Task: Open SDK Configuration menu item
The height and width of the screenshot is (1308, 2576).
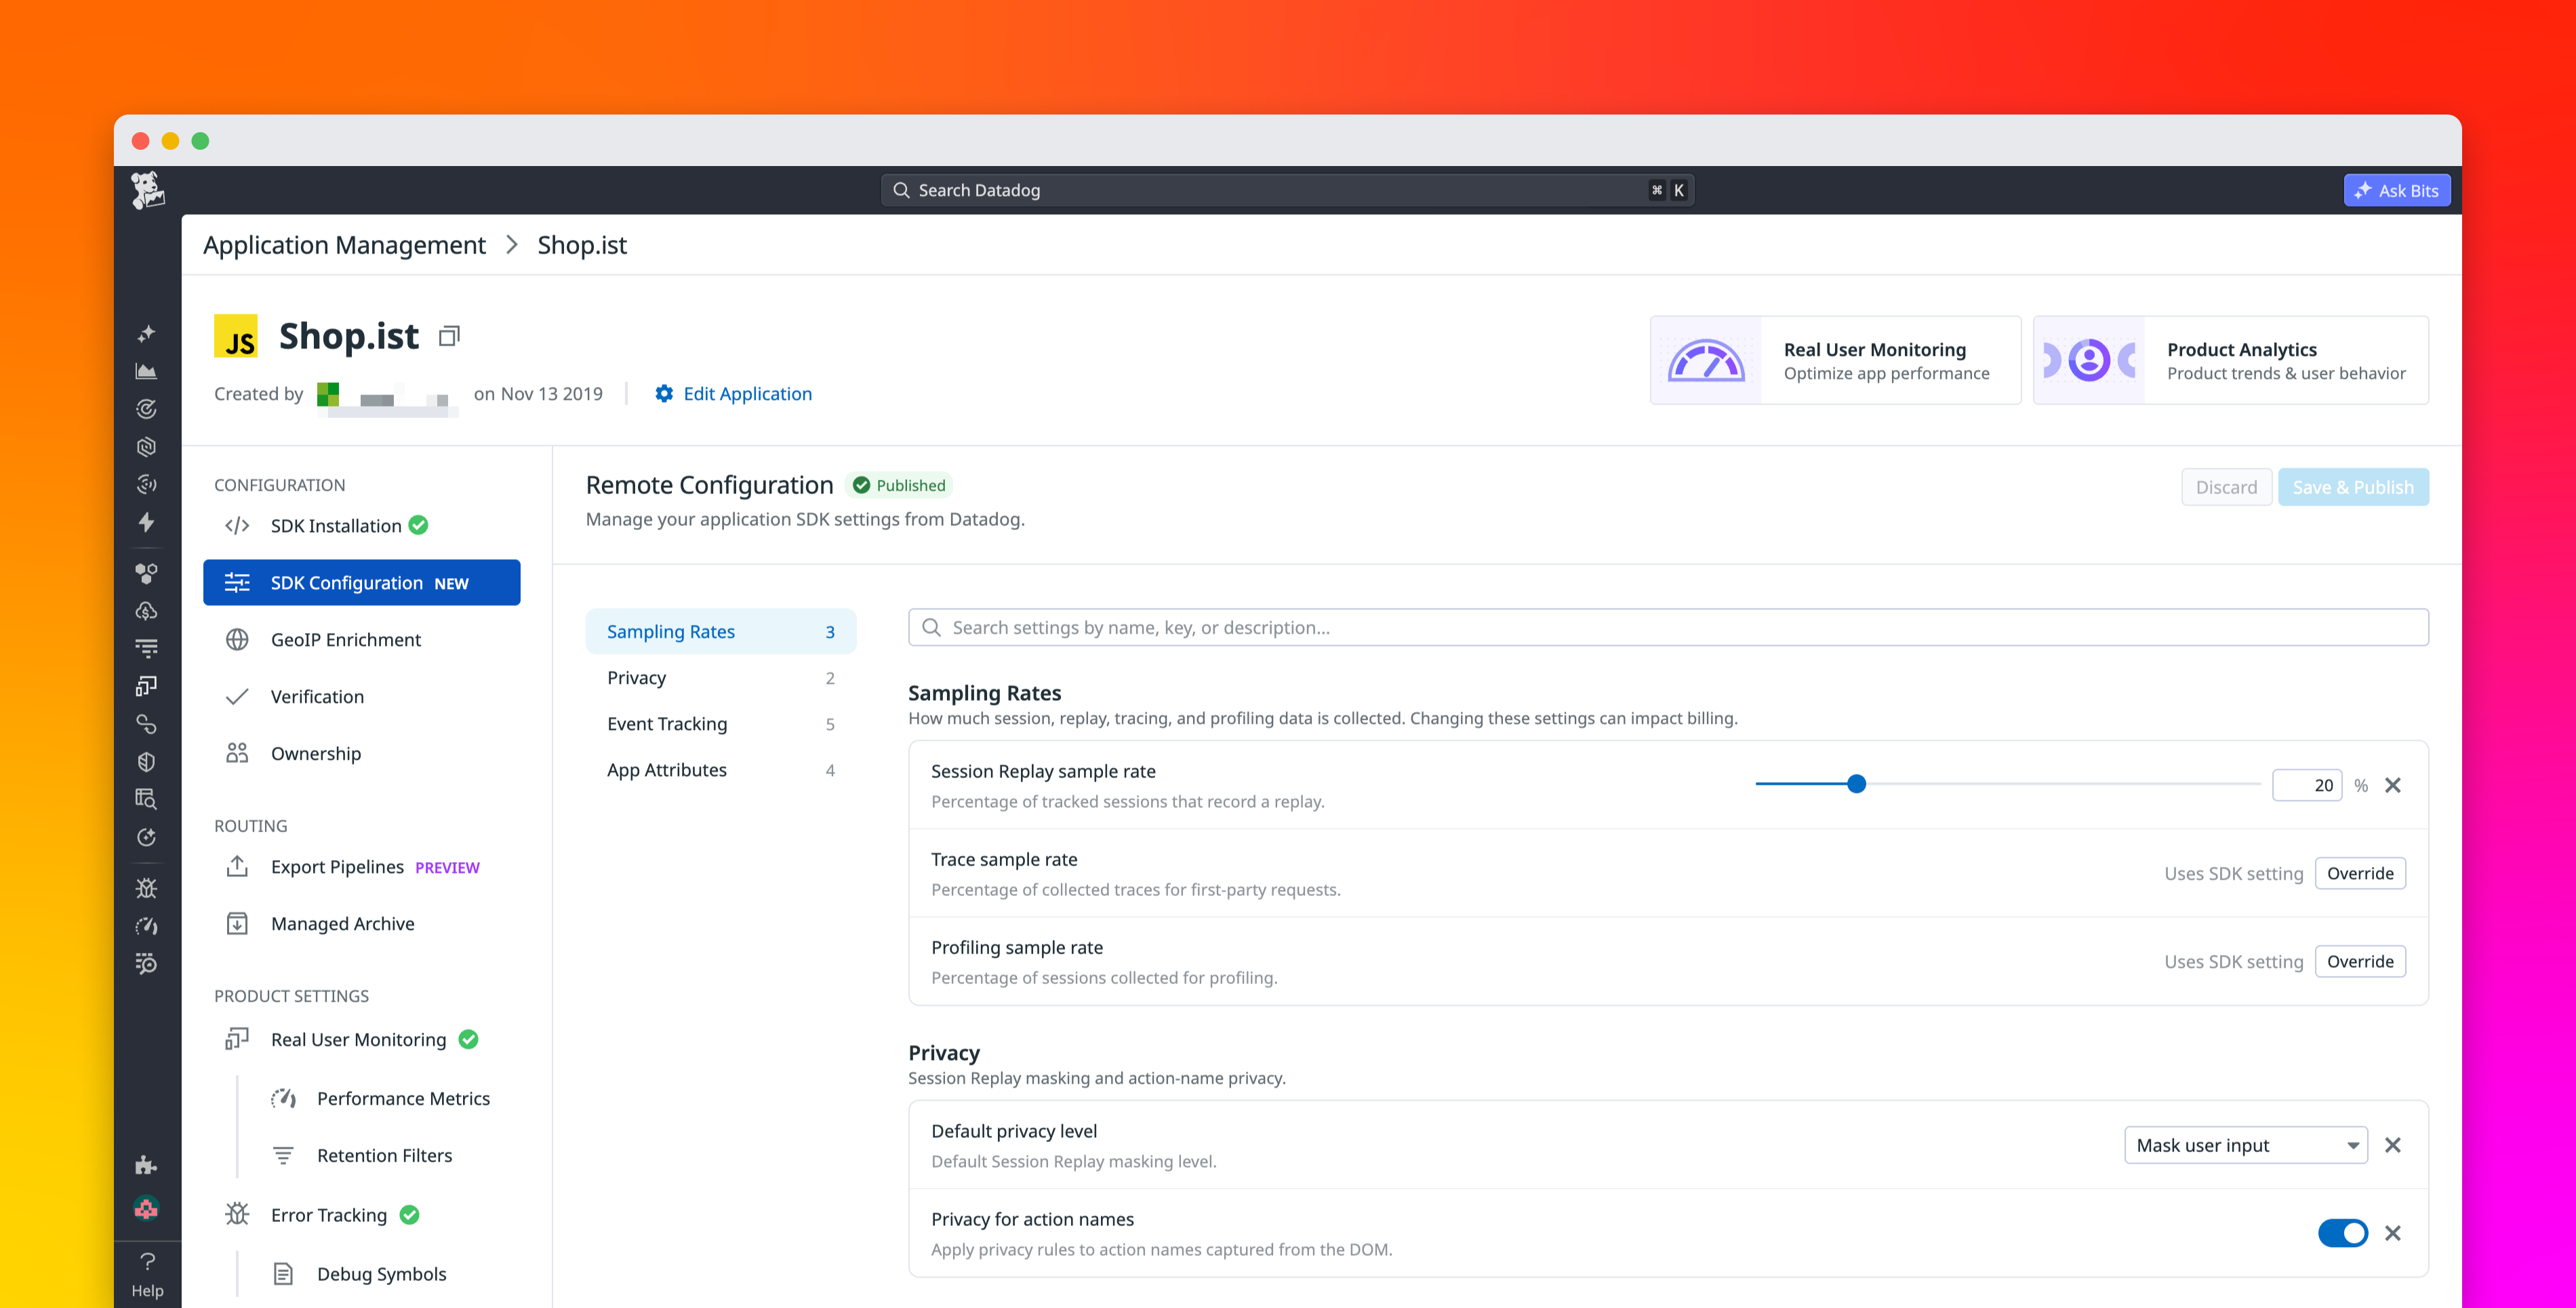Action: coord(362,583)
